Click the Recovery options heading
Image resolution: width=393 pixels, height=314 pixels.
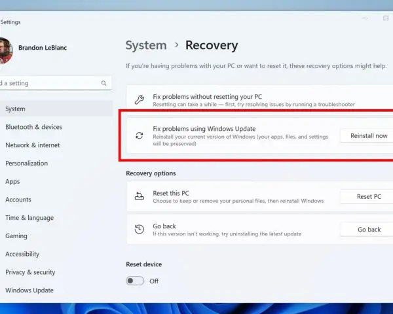pos(151,173)
